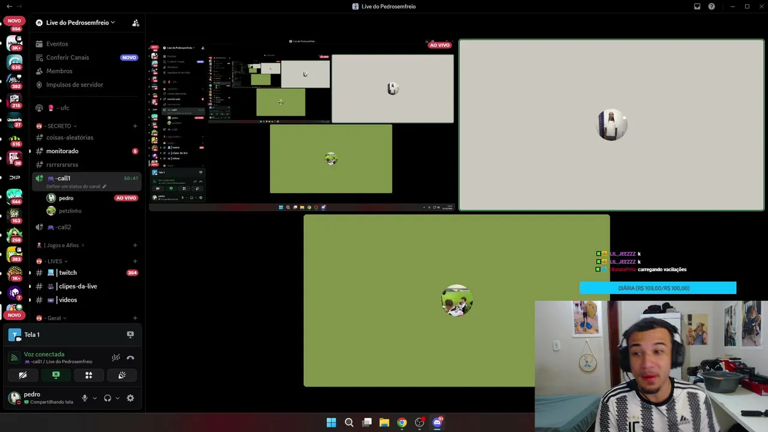This screenshot has height=432, width=768.
Task: Select the petziinho gray video tile
Action: click(611, 125)
